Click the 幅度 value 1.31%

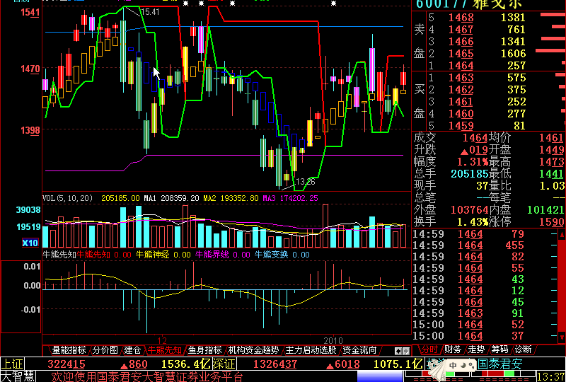473,161
